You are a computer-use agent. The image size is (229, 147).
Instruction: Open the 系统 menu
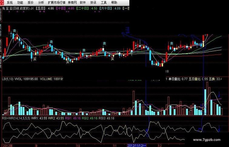(x=10, y=2)
